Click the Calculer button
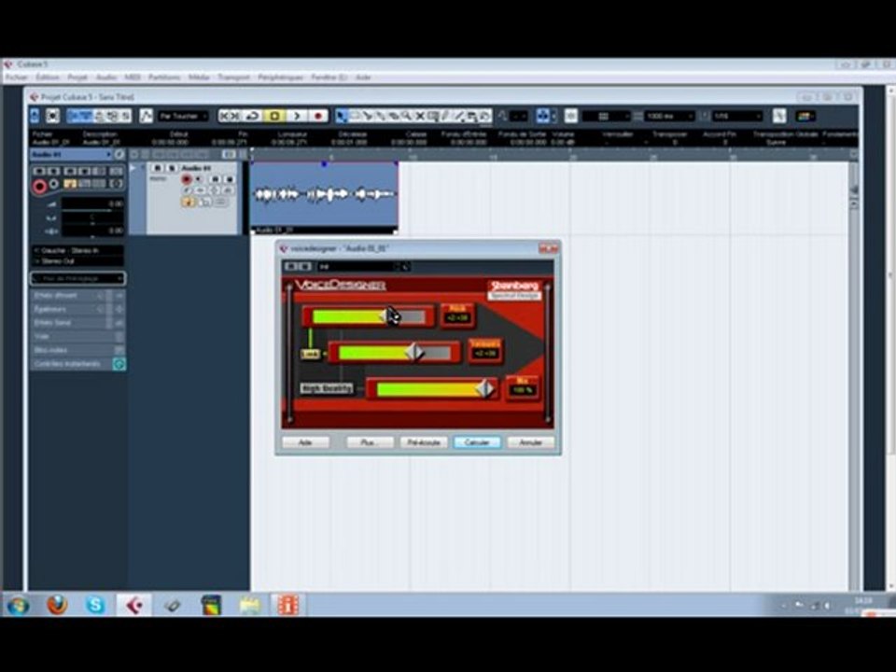Screen dimensions: 896x672 click(477, 442)
